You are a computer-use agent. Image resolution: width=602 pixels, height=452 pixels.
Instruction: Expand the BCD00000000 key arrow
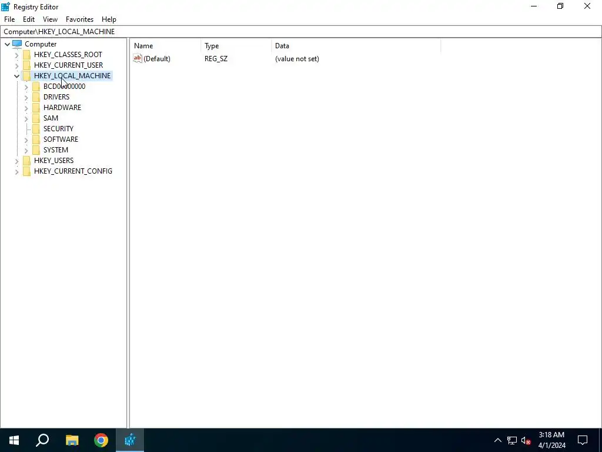(26, 87)
